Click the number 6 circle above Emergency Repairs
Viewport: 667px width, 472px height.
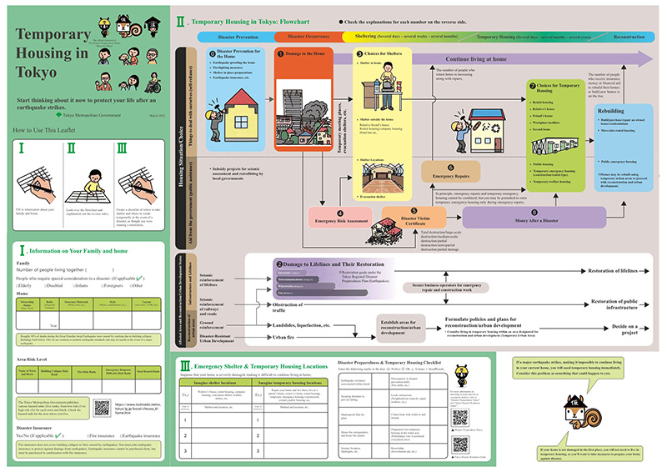point(450,168)
